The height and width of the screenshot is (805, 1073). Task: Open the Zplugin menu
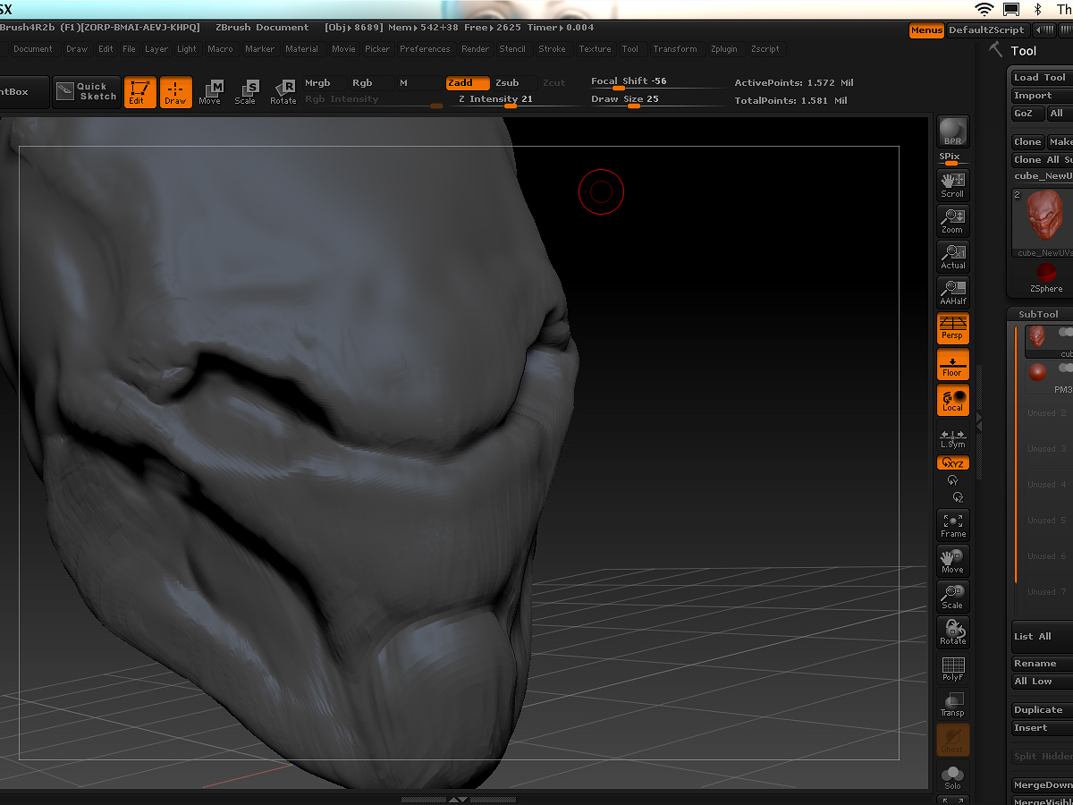pos(724,49)
